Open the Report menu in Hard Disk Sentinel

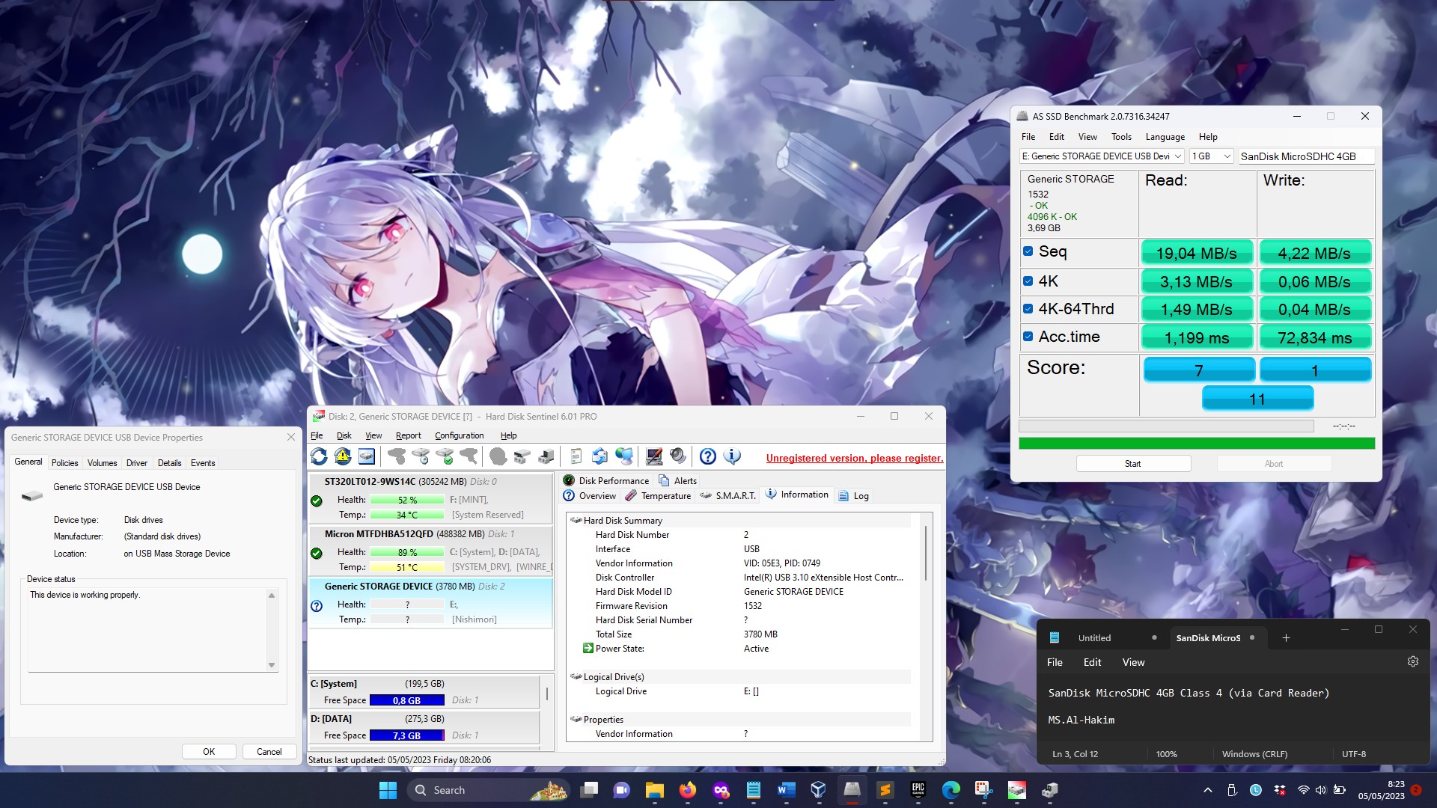409,435
